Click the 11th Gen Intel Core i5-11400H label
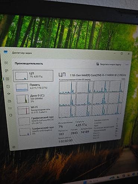Viewport: 138px width, 184px height. (x=98, y=75)
